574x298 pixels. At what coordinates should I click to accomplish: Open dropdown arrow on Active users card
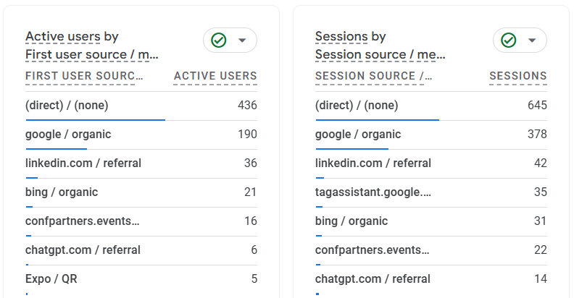pos(242,41)
